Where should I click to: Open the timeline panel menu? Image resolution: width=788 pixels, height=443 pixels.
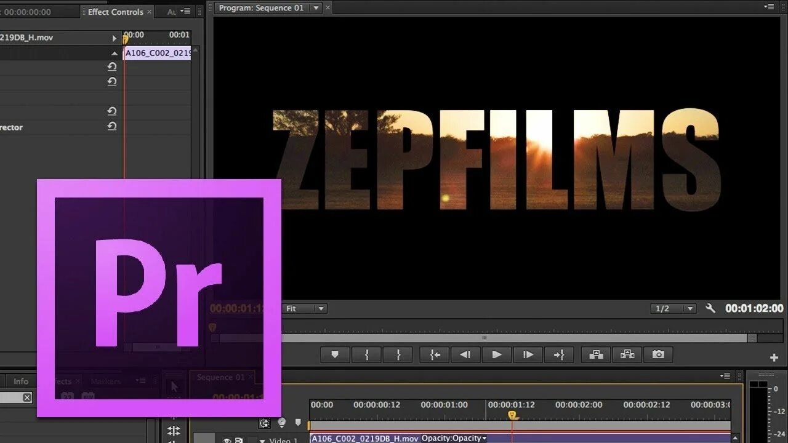coord(726,376)
